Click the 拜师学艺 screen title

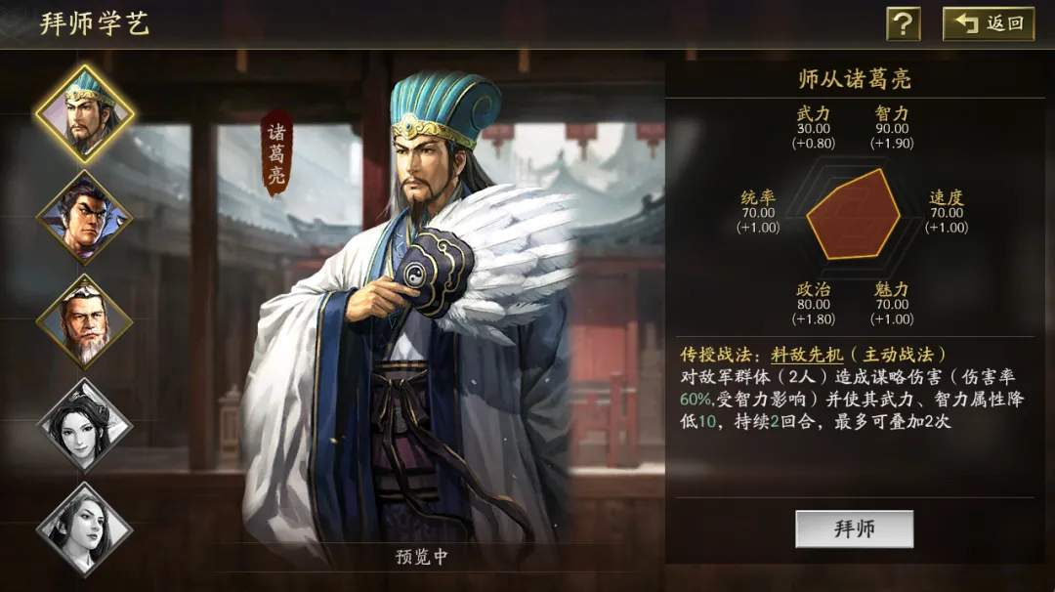94,23
